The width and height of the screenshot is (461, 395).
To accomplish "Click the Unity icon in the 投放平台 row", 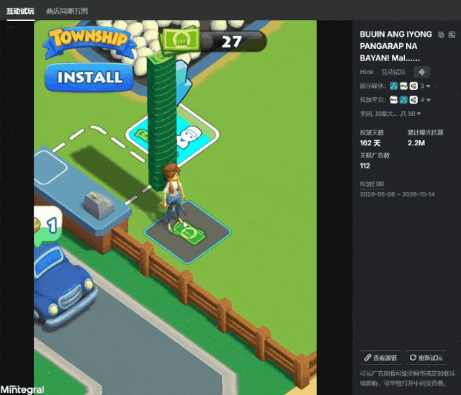I will pyautogui.click(x=413, y=100).
